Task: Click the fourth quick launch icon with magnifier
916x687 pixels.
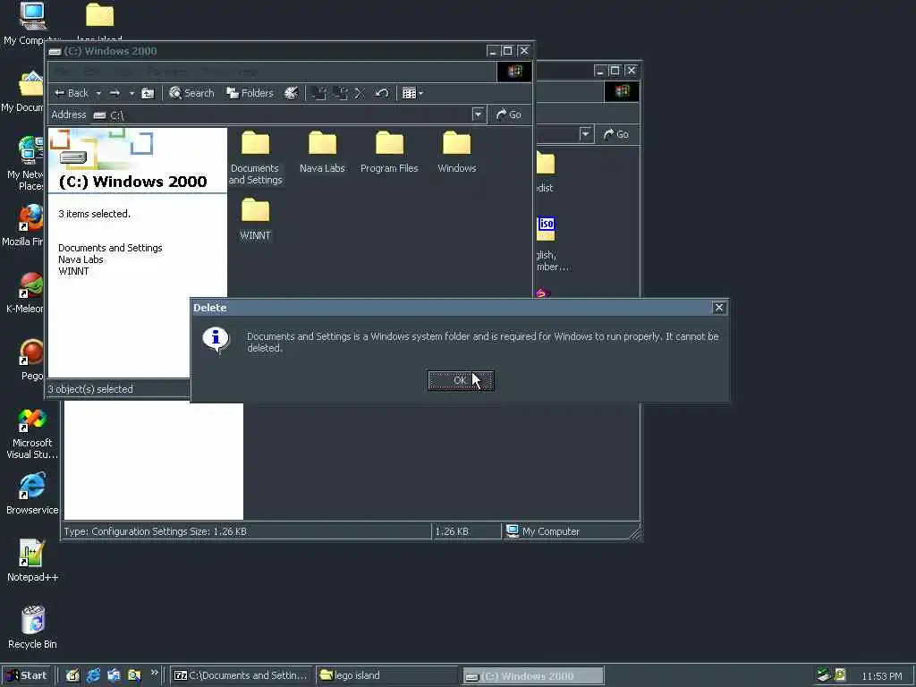Action: [x=134, y=675]
